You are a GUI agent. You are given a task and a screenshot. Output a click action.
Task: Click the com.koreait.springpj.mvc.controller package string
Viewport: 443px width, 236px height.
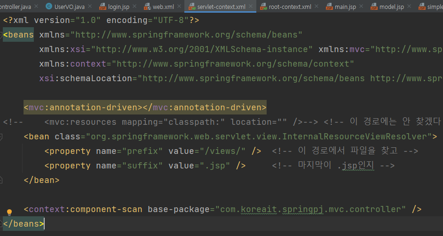[310, 210]
